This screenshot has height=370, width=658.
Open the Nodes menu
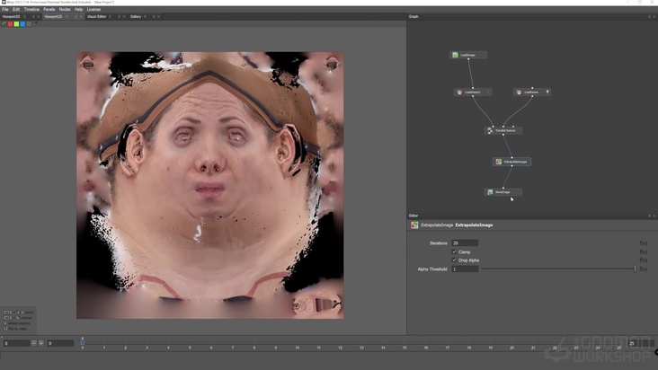pos(65,9)
